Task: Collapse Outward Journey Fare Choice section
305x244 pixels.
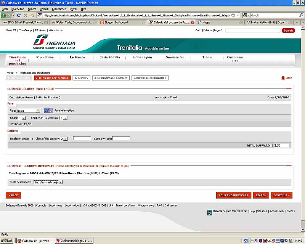Action: [289, 89]
